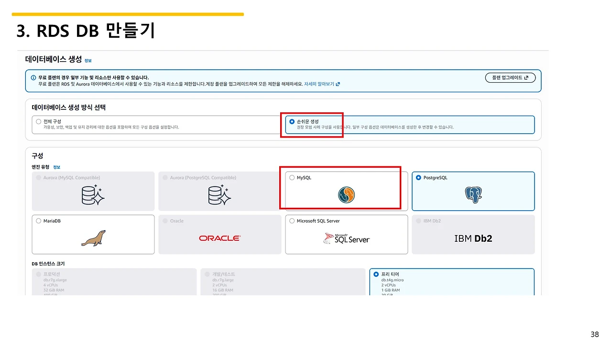Screen dimensions: 612x344
Task: Click the IBM Db2 engine radio button
Action: pyautogui.click(x=419, y=221)
